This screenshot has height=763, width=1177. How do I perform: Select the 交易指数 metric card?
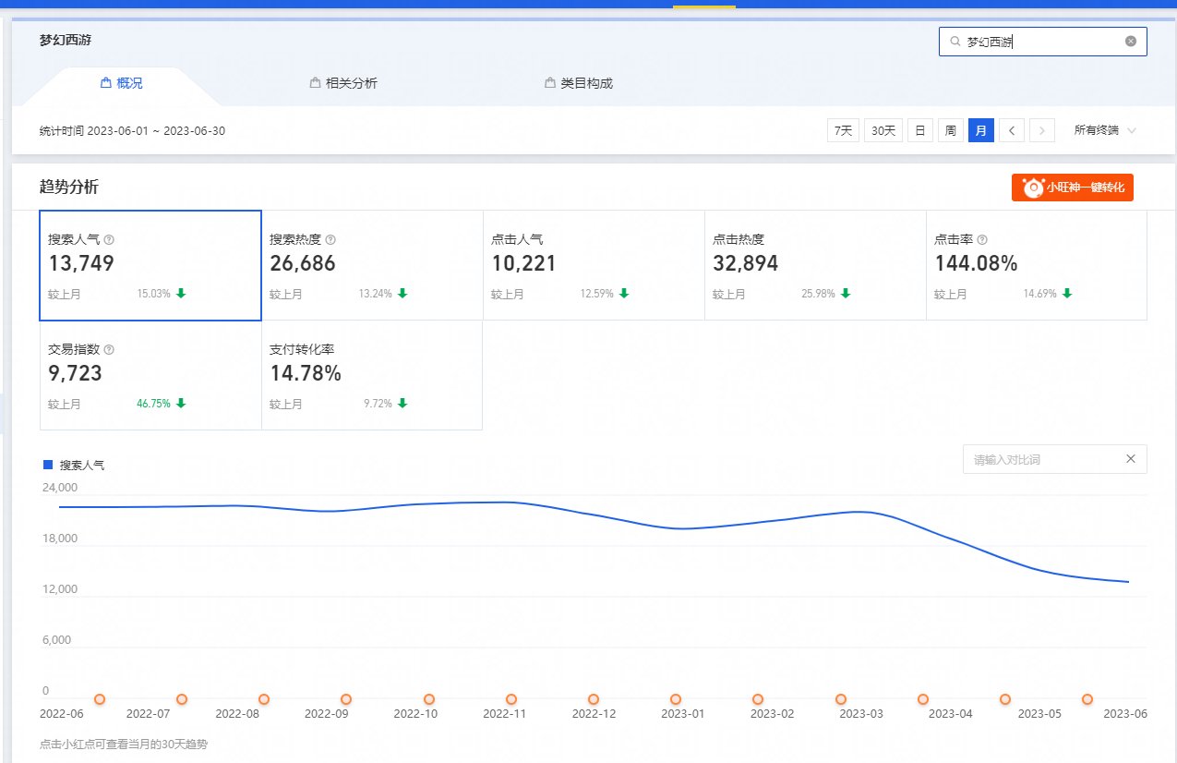click(150, 375)
